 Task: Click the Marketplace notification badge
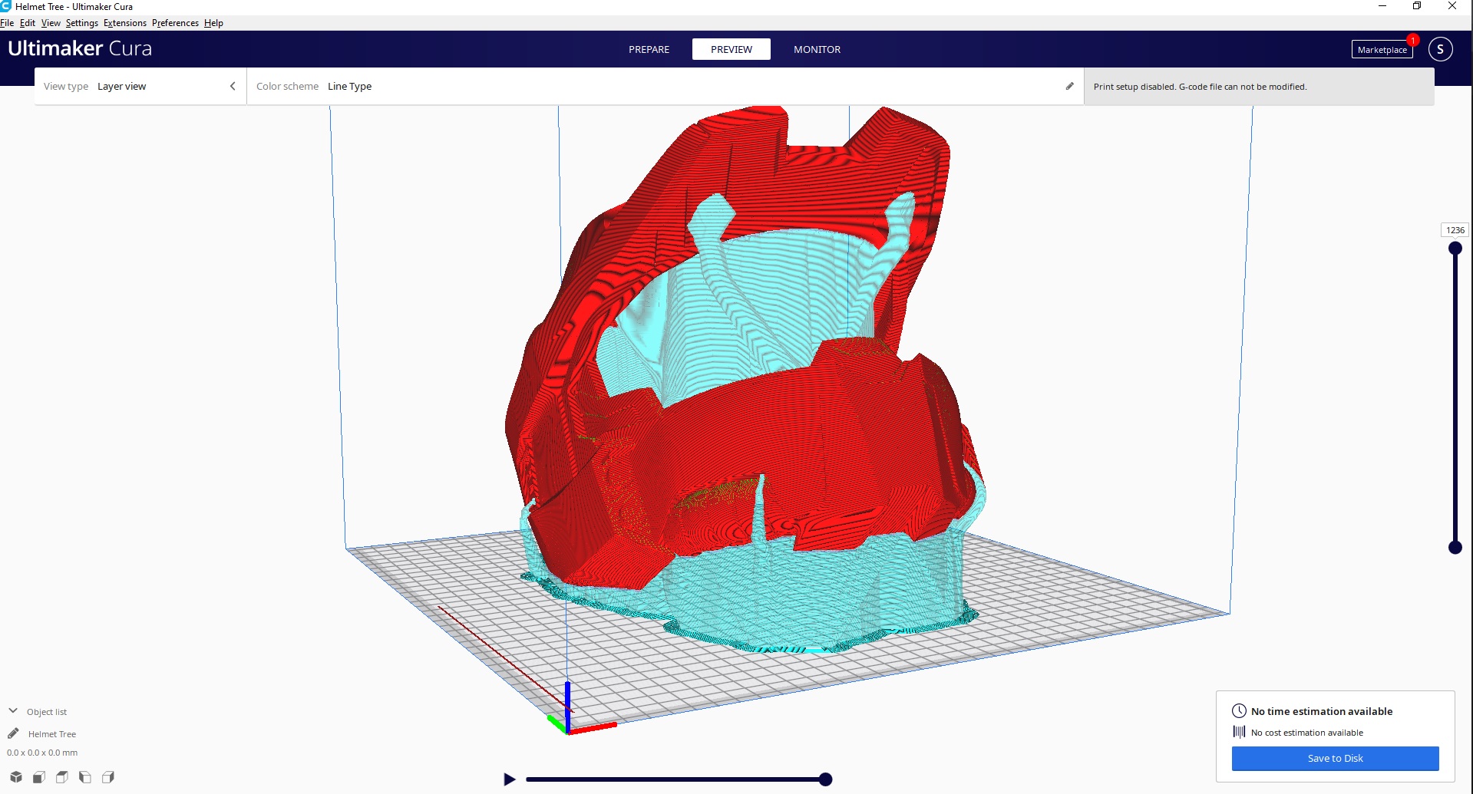(x=1412, y=40)
